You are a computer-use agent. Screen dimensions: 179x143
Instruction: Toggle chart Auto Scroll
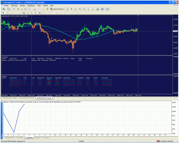(x=89, y=9)
